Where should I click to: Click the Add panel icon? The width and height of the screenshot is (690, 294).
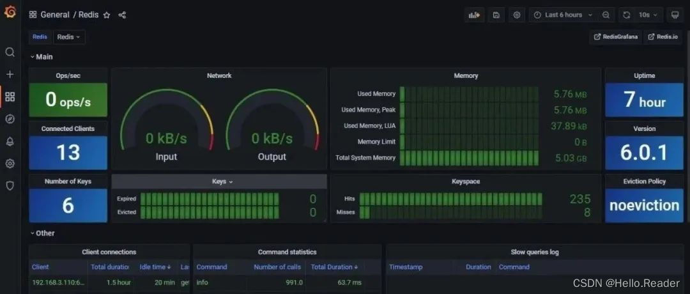(474, 15)
